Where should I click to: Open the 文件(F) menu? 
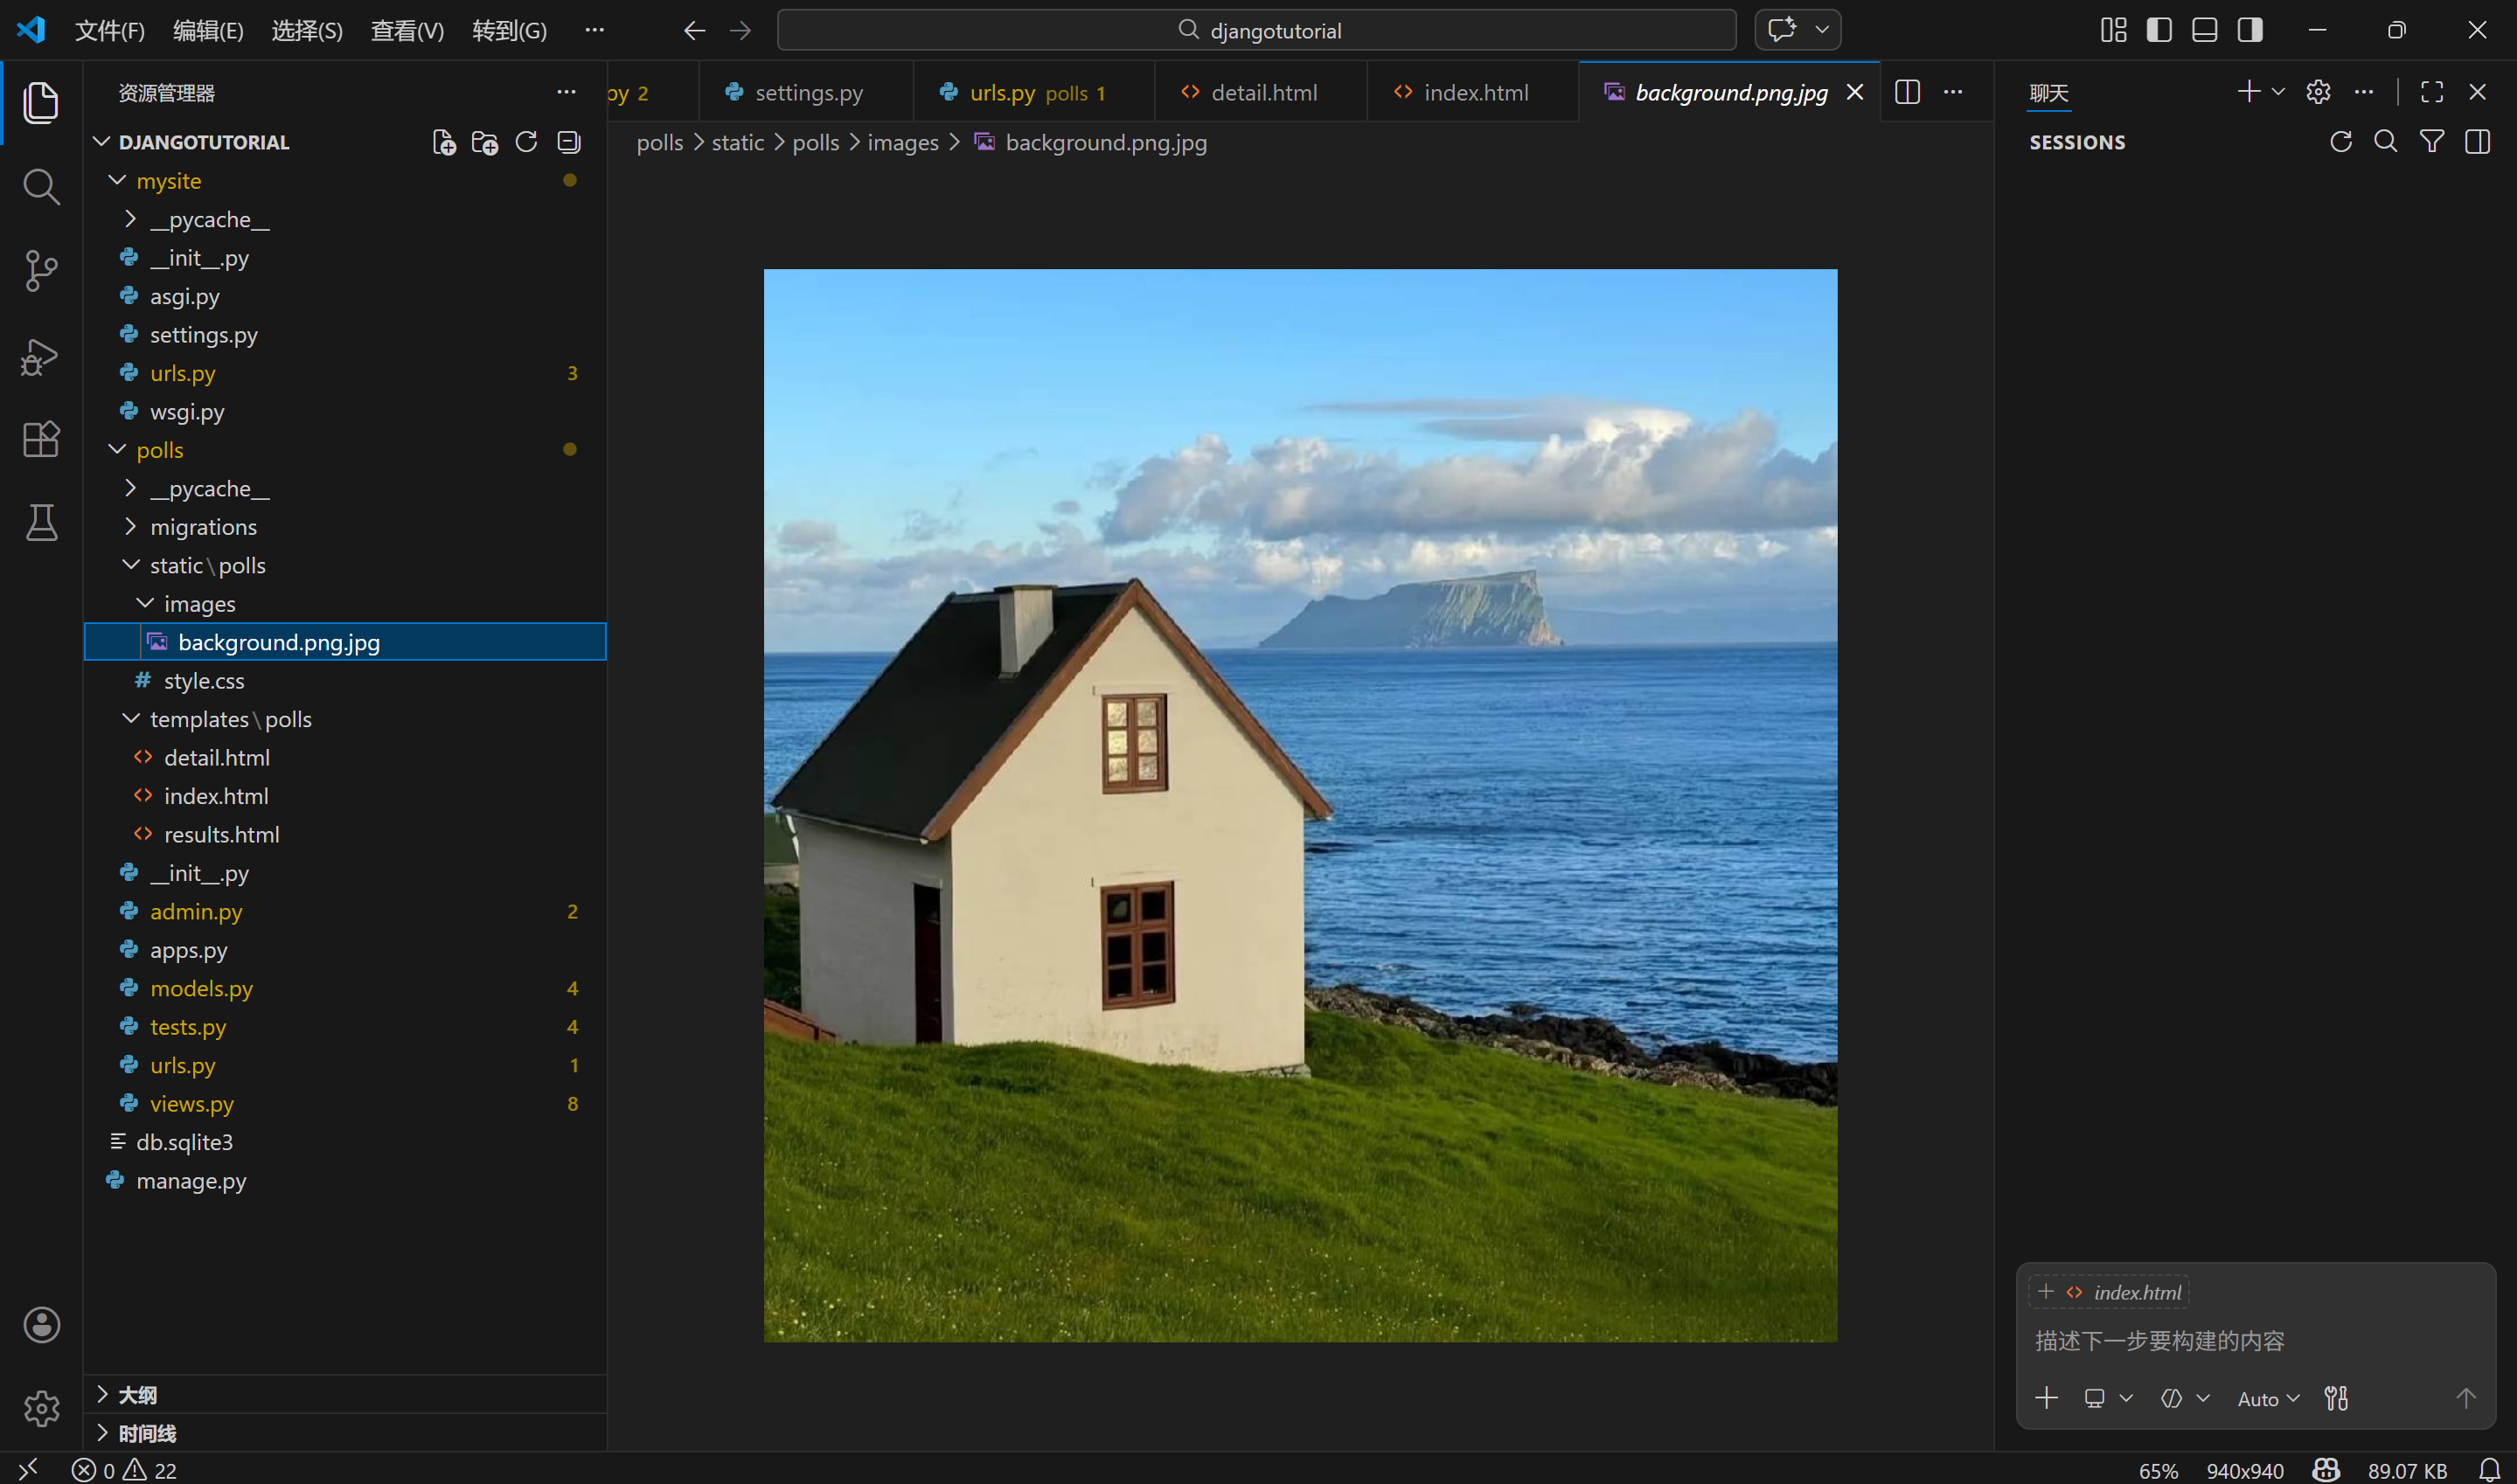(x=110, y=30)
